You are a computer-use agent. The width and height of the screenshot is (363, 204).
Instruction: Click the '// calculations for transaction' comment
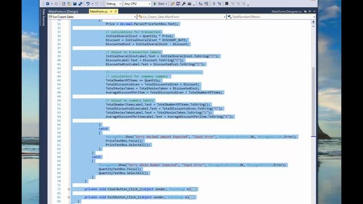point(133,32)
